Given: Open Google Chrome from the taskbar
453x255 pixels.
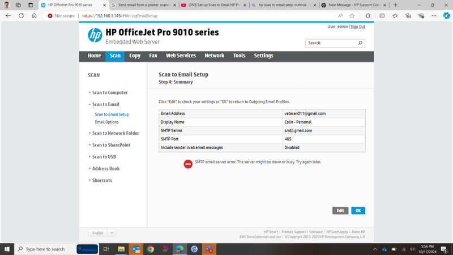Looking at the screenshot, I should click(151, 249).
